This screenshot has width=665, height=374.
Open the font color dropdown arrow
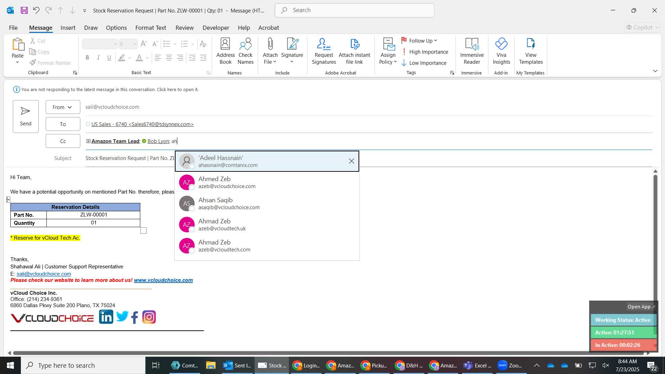click(x=148, y=58)
